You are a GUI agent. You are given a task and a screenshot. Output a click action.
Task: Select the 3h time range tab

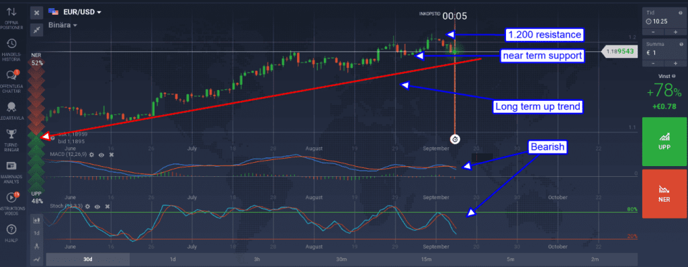coord(257,259)
